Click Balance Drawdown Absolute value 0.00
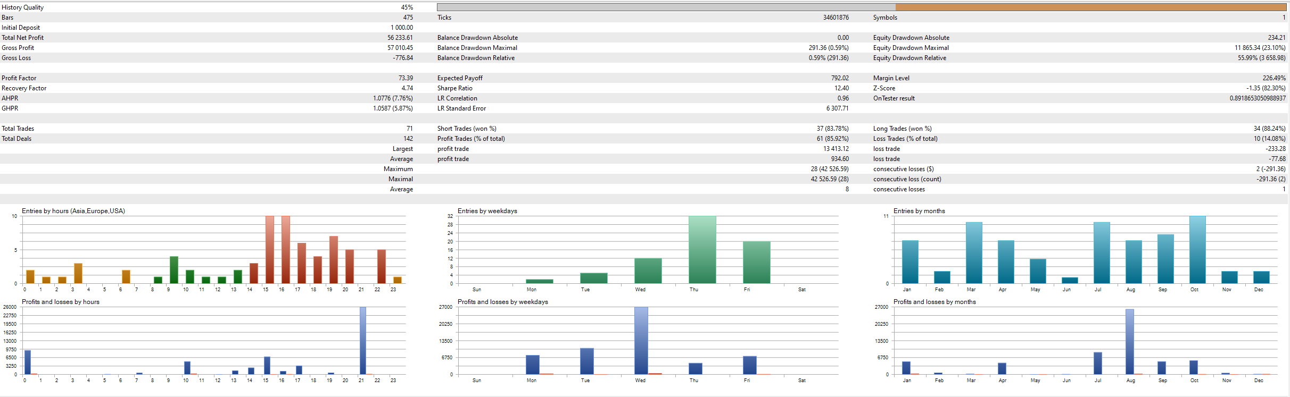The width and height of the screenshot is (1290, 397). point(843,38)
